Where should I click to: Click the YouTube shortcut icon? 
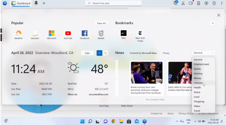(x=68, y=34)
